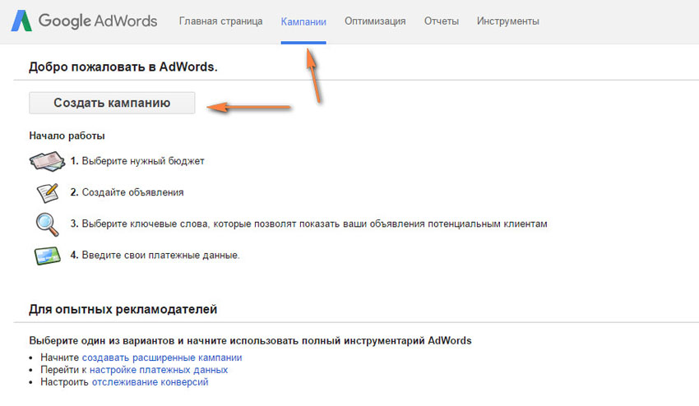Click the text Введите свои платежные данные
Viewport: 699px width, 406px height.
click(160, 256)
